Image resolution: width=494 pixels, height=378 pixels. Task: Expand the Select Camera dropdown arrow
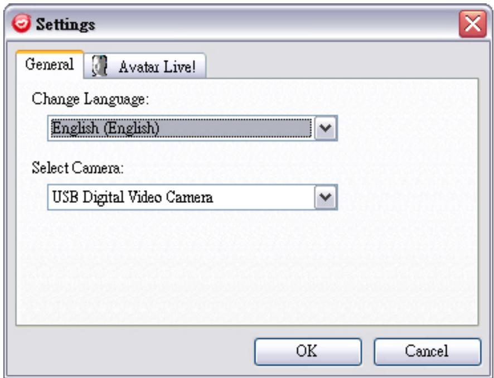click(326, 197)
